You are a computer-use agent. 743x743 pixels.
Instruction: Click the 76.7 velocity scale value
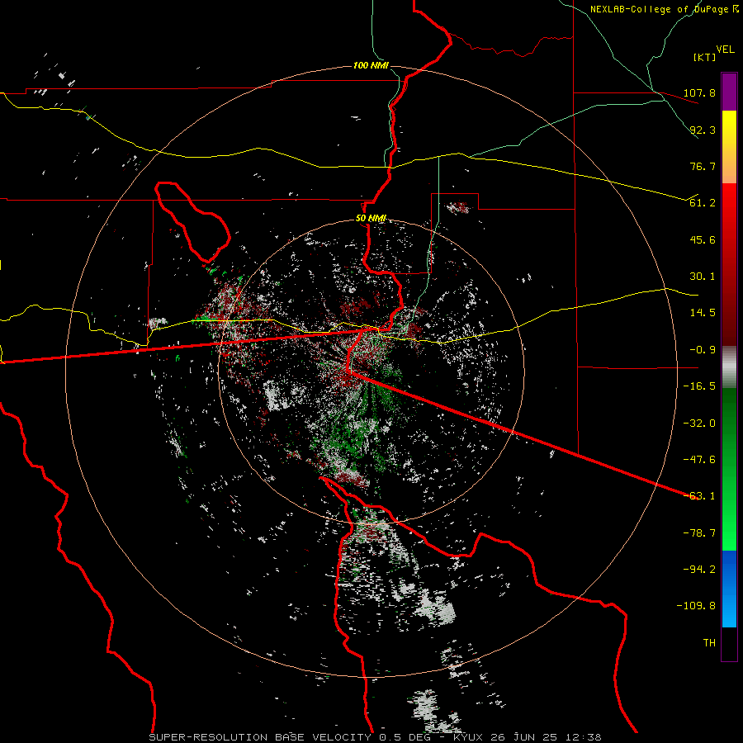click(703, 166)
